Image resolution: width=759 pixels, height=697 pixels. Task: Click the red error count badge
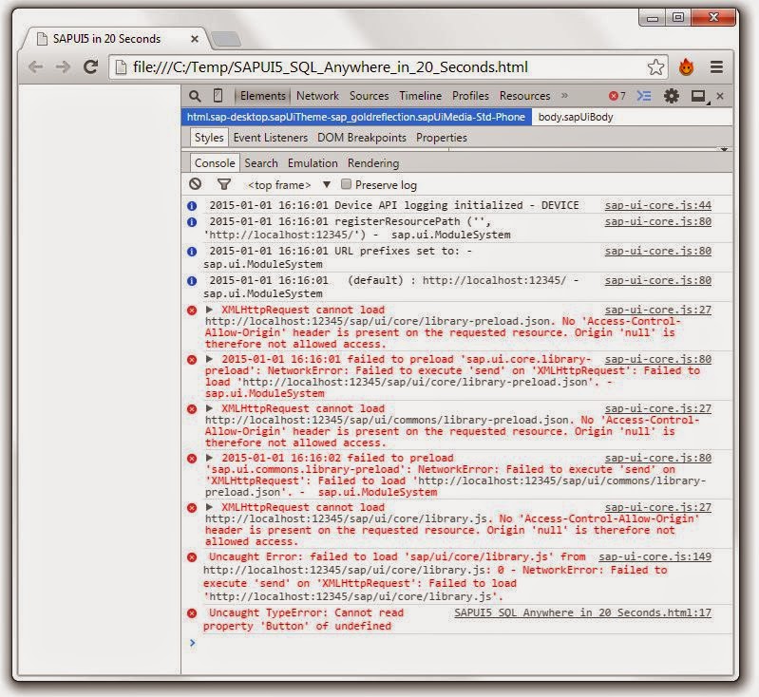617,96
